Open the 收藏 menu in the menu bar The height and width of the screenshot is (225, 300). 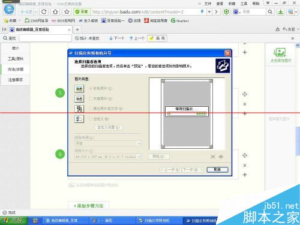pos(232,4)
